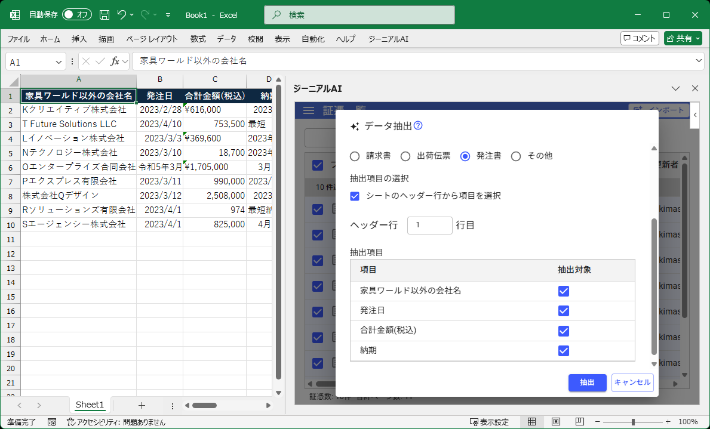Uncheck the 発注日 extraction checkbox
710x429 pixels.
point(563,311)
